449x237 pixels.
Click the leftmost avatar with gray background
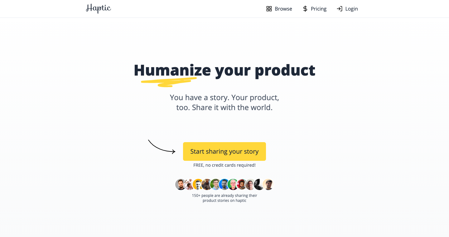click(x=181, y=184)
